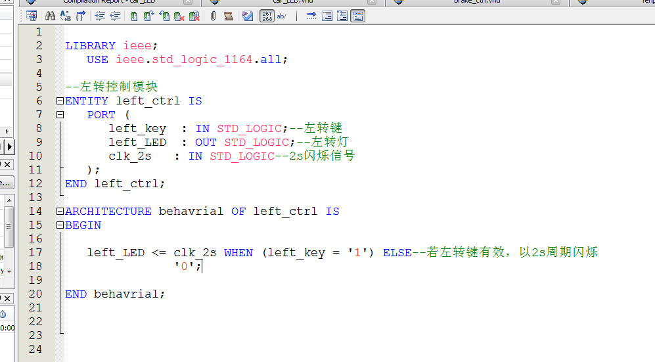The height and width of the screenshot is (362, 655).
Task: Close the brake_ctrl.vhd tab
Action: click(556, 2)
